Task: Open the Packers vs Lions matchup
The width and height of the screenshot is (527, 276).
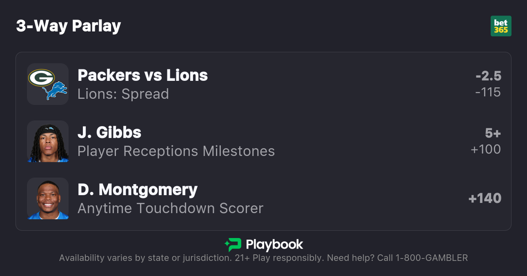Action: 142,75
